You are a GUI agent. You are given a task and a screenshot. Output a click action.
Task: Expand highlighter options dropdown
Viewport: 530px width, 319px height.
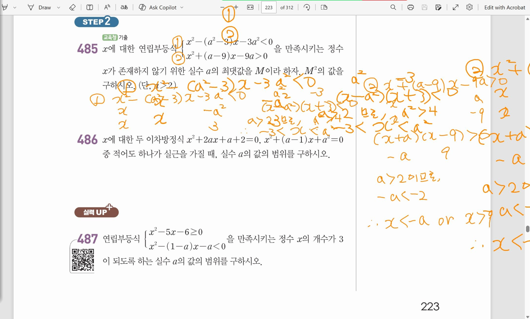(15, 8)
